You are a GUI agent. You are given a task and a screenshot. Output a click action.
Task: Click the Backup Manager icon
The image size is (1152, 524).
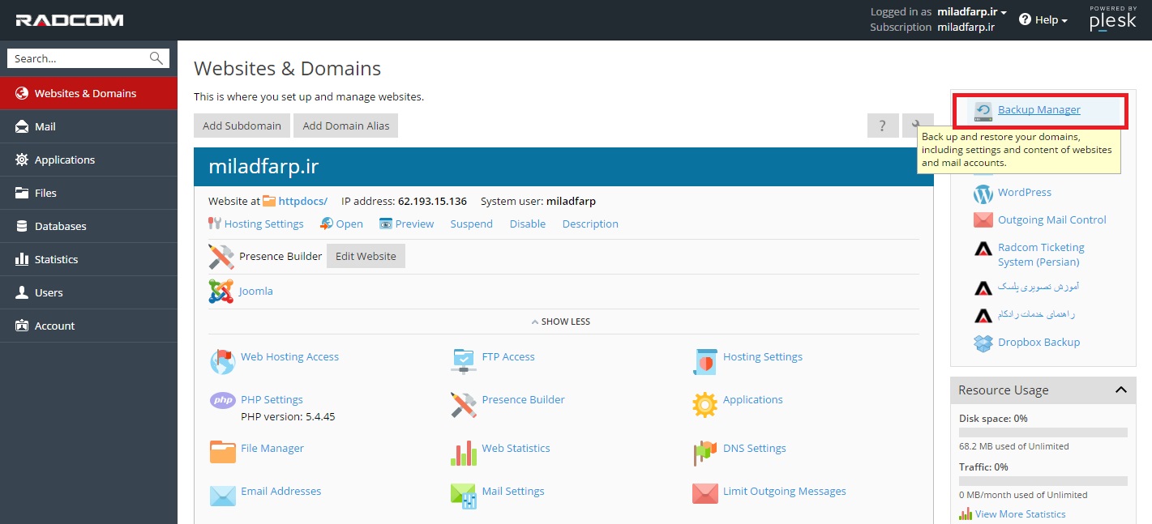pyautogui.click(x=983, y=111)
